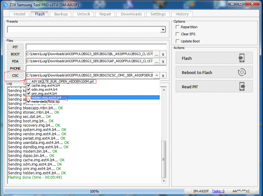Image resolution: width=263 pixels, height=196 pixels.
Task: Click the BOOT file path field
Action: click(x=89, y=54)
